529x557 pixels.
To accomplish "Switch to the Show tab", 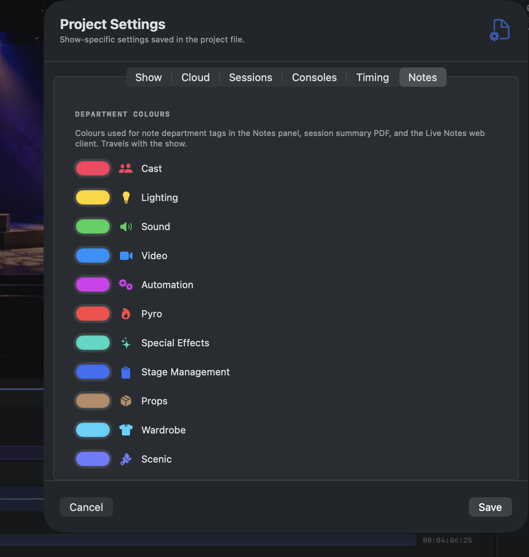I will 149,77.
